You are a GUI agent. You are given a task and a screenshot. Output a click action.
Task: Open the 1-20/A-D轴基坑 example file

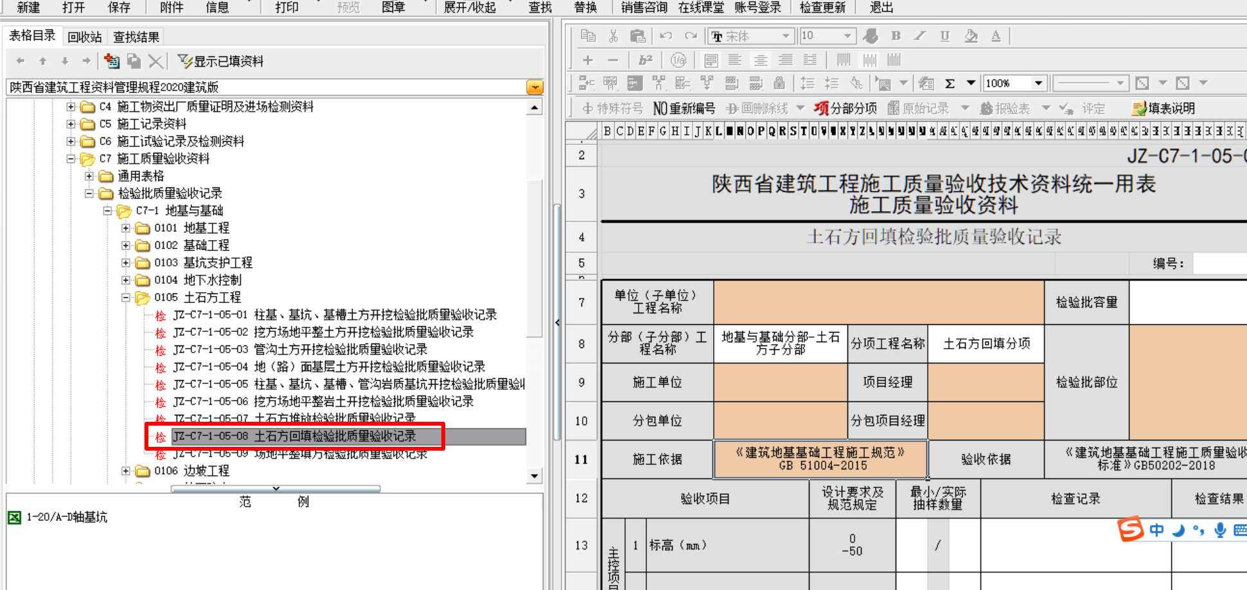tap(67, 517)
